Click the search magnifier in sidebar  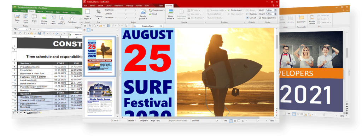[92, 30]
